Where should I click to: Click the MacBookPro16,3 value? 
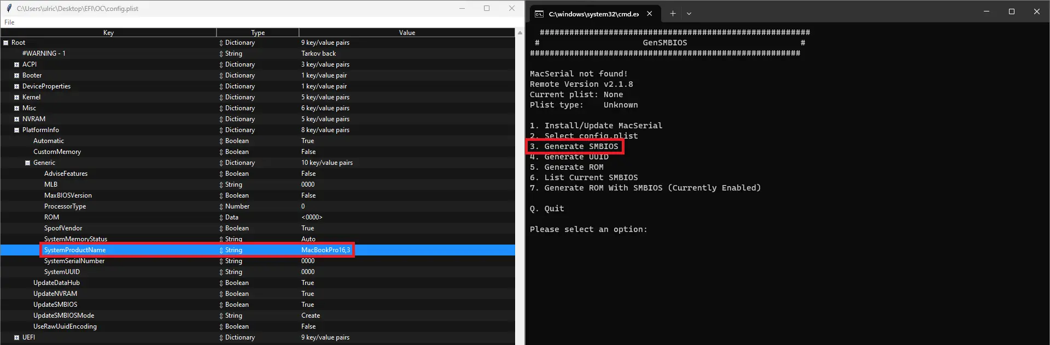(325, 250)
